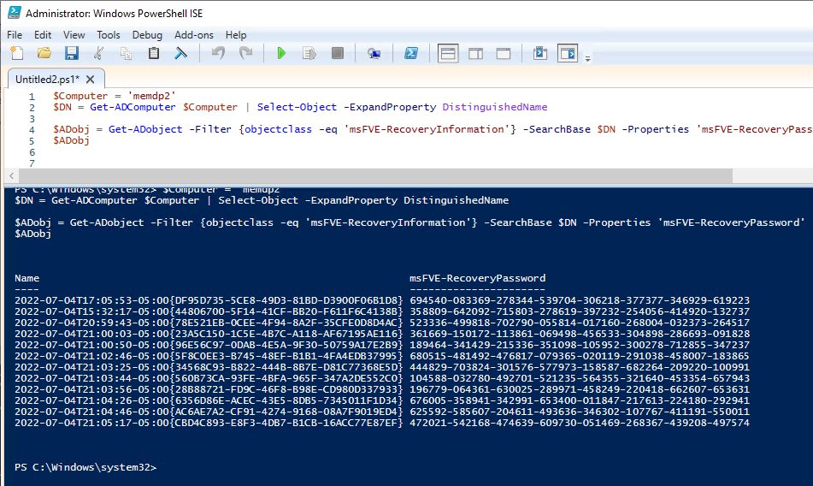Undo the last edit with the Undo arrow

[218, 53]
